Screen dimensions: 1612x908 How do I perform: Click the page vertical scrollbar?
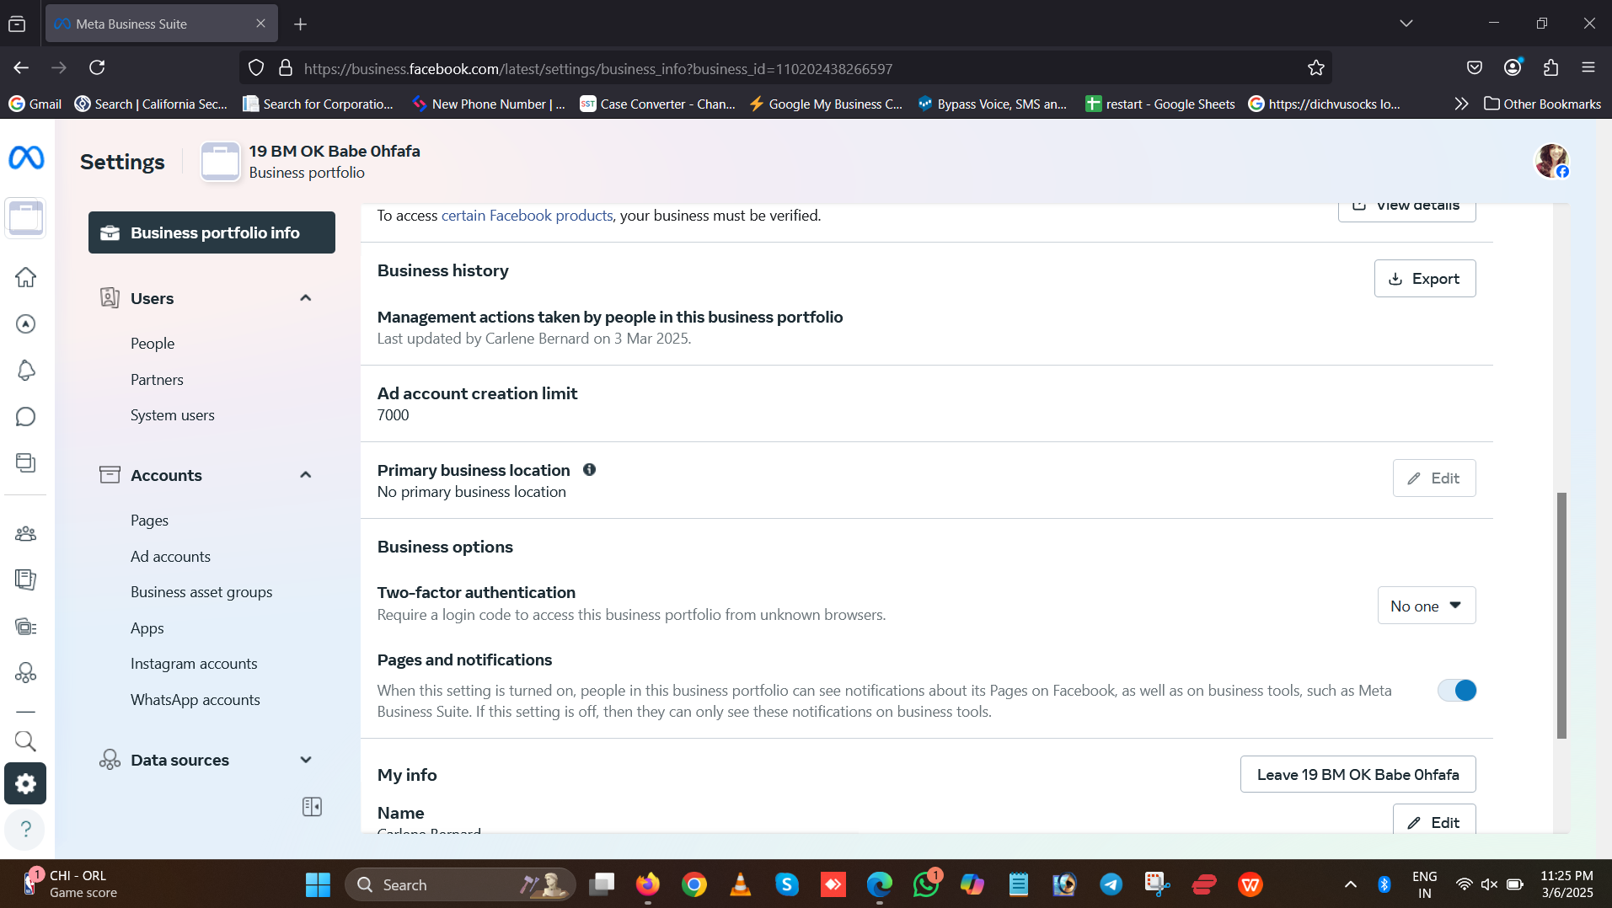pos(1561,615)
